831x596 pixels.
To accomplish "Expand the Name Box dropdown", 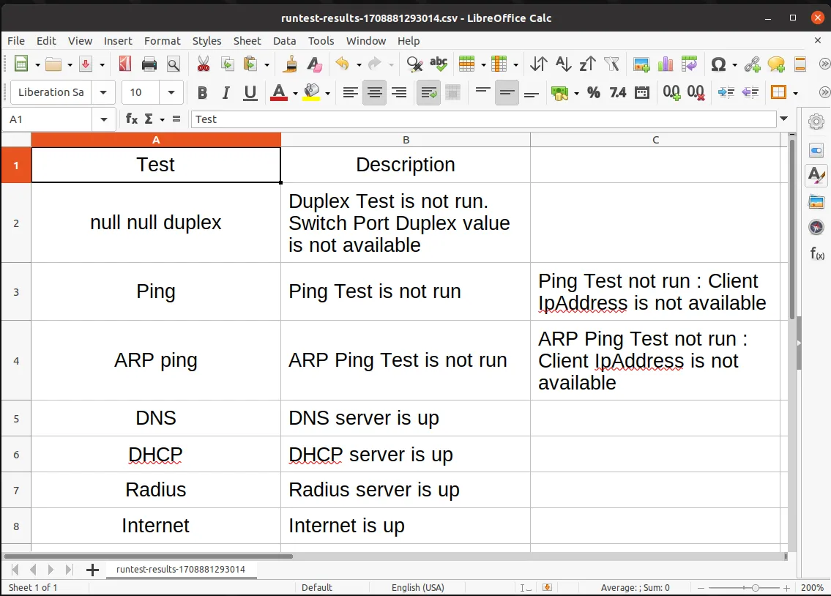I will (x=104, y=120).
